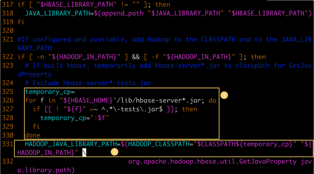This screenshot has height=174, width=314.
Task: Click line number 319 beside fi
Action: tap(8, 22)
